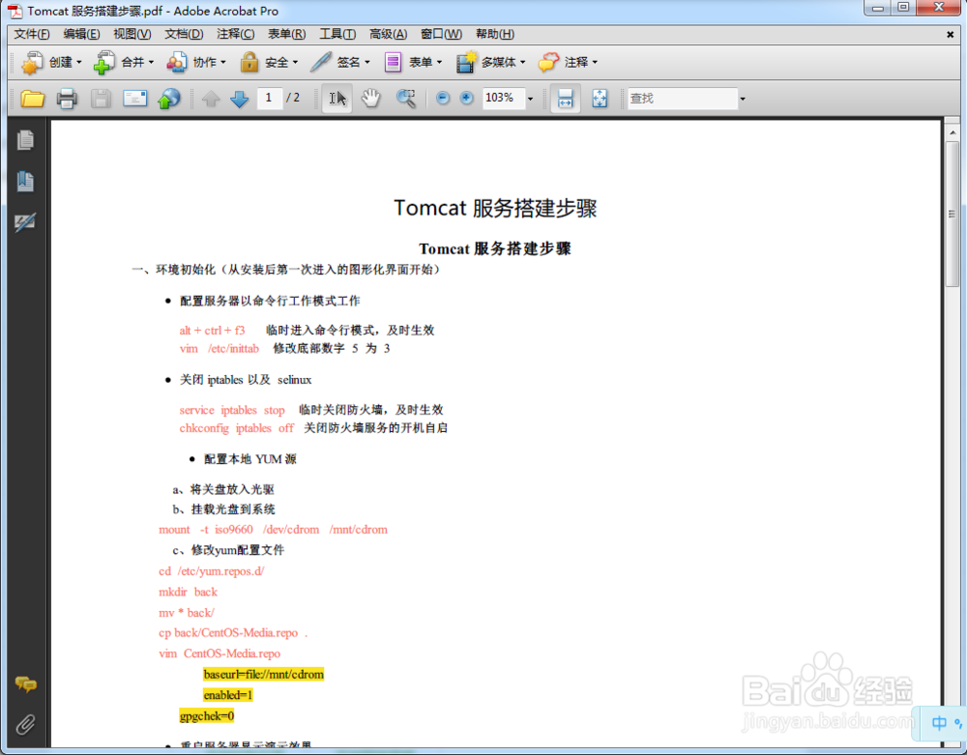Click the Collaborate (协作) icon

pyautogui.click(x=176, y=62)
